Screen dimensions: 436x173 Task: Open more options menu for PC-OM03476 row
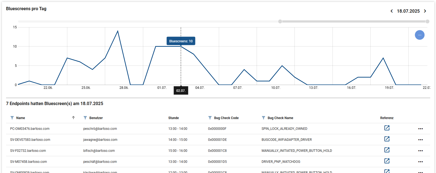[x=420, y=129]
